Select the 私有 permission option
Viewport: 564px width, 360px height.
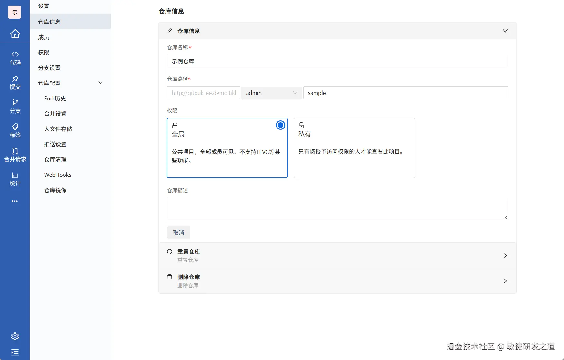coord(354,148)
